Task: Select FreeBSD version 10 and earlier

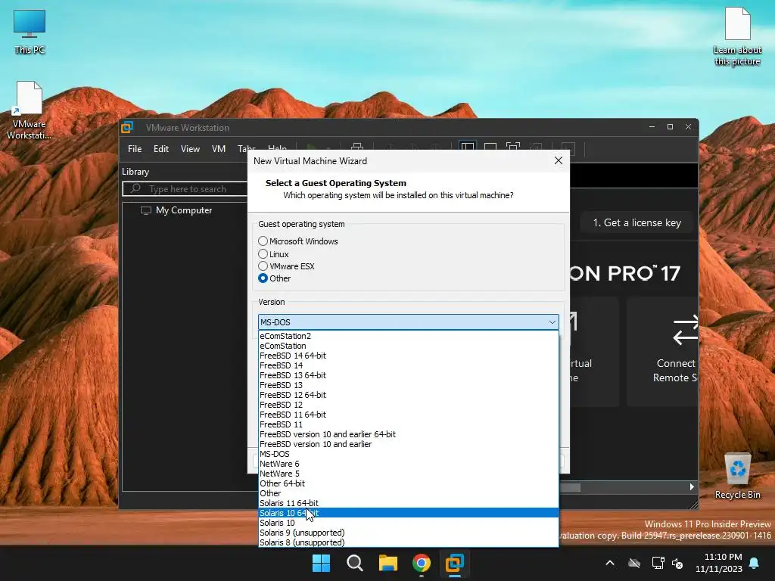Action: click(x=408, y=444)
